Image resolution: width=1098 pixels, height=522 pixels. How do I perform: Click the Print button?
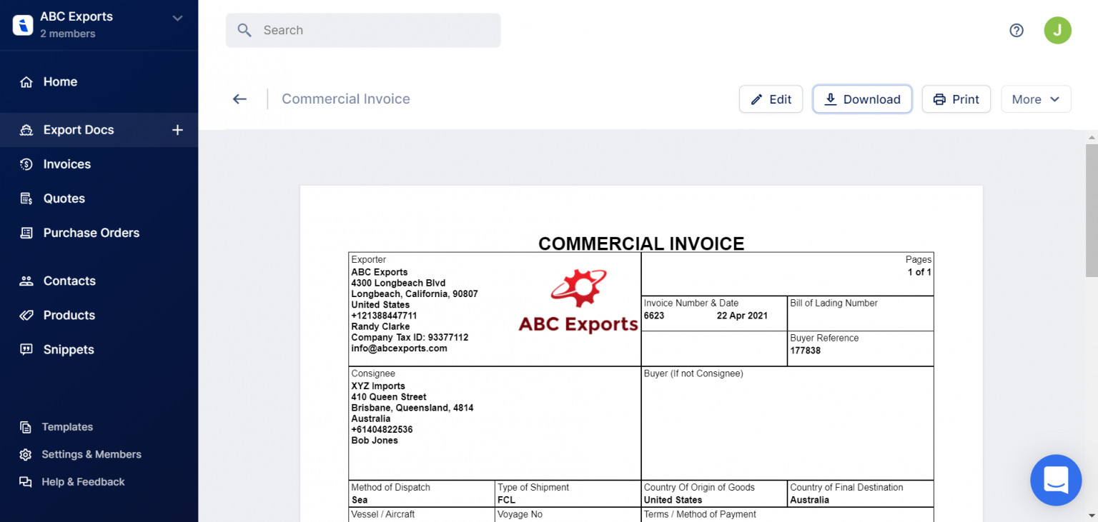point(956,99)
